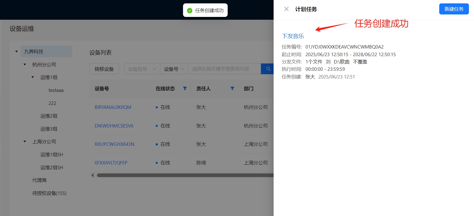
Task: Click the table scroll-left arrow
Action: click(x=92, y=175)
